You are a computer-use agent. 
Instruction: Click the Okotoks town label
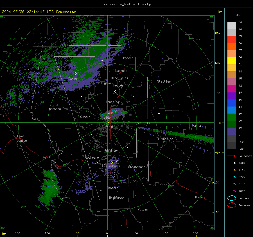pyautogui.click(x=112, y=188)
